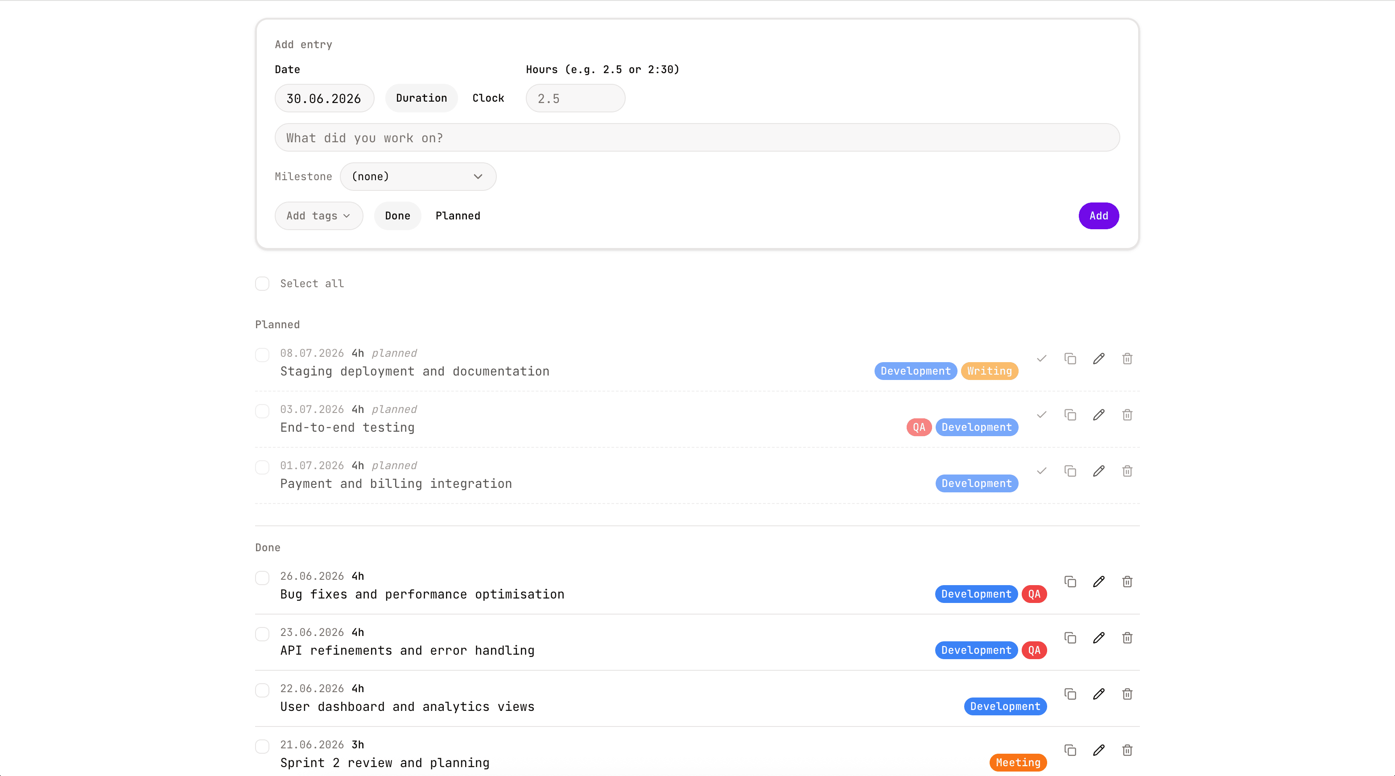Viewport: 1395px width, 776px height.
Task: Duplicate the Payment and billing integration entry
Action: coord(1070,471)
